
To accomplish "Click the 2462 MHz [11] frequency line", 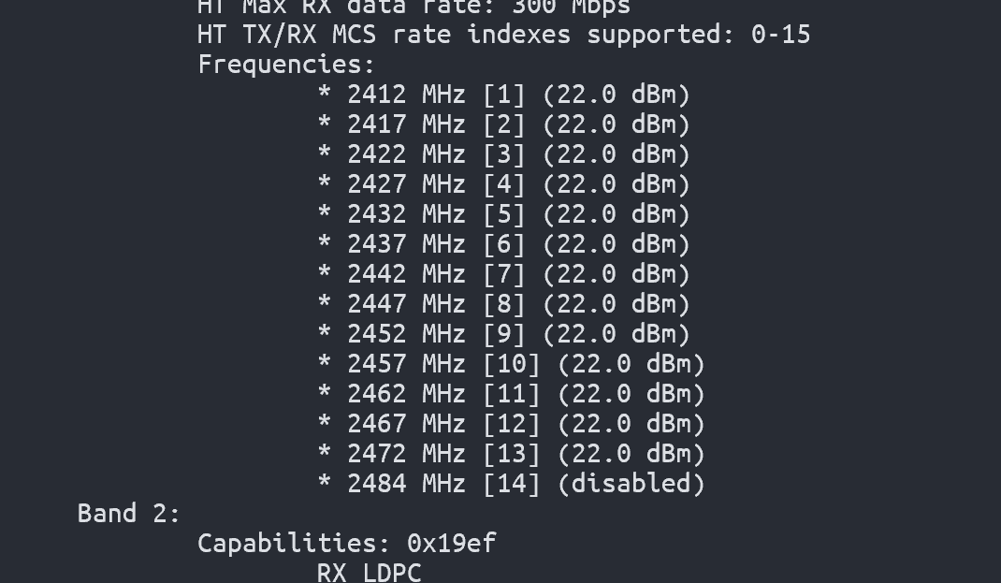I will click(512, 395).
